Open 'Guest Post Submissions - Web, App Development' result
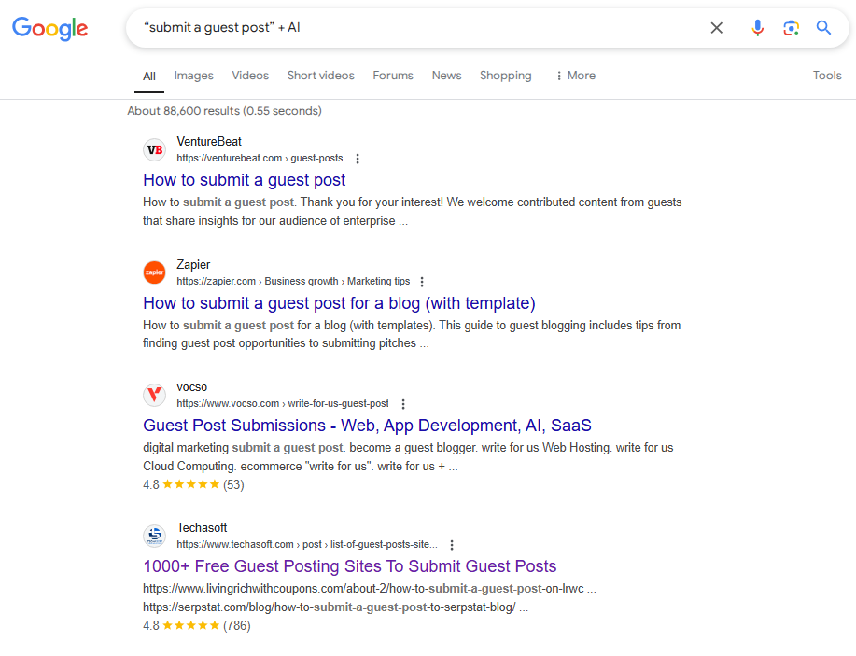Screen dimensions: 856x656 [367, 426]
